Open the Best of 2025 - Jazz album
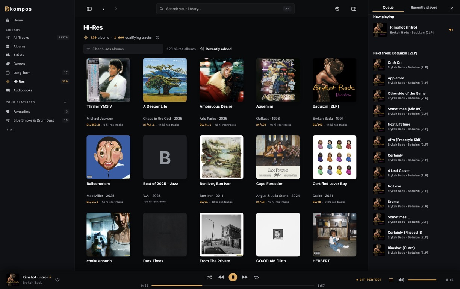The width and height of the screenshot is (460, 289). point(165,157)
